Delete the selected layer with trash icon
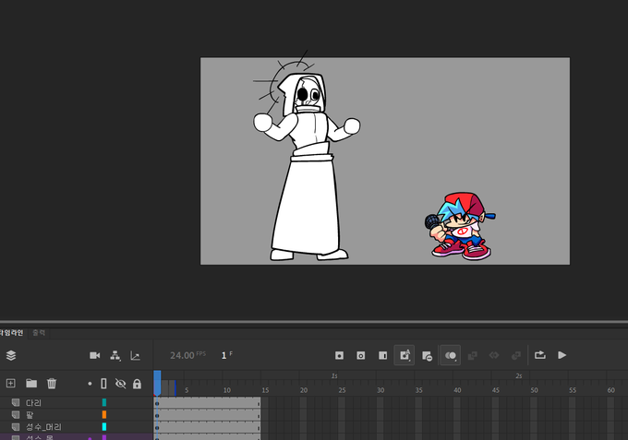 [52, 383]
